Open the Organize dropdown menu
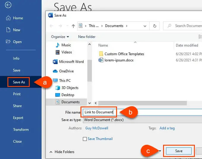The height and width of the screenshot is (159, 202). [x=60, y=37]
